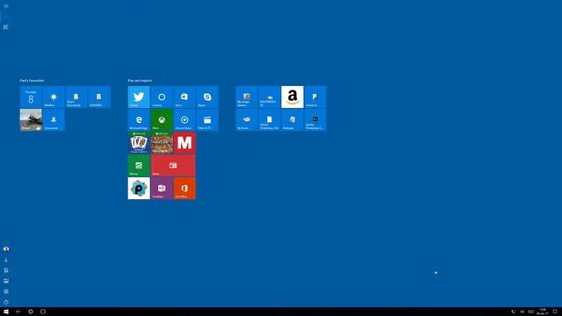Click the Power button in sidebar
562x316 pixels.
[6, 302]
